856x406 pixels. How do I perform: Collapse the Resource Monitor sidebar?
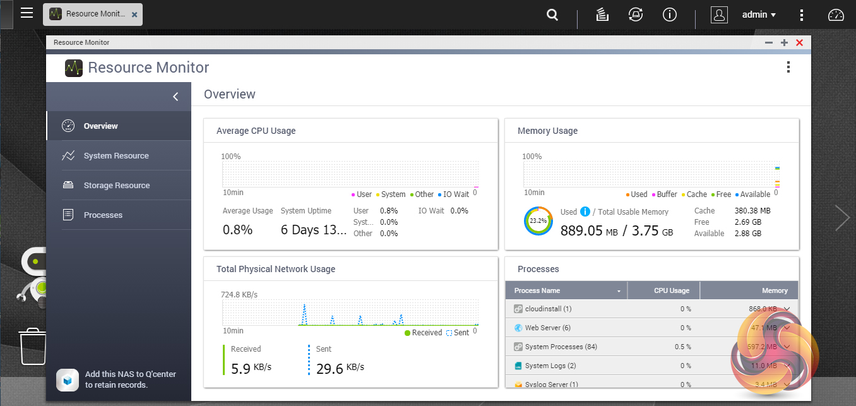pos(175,97)
